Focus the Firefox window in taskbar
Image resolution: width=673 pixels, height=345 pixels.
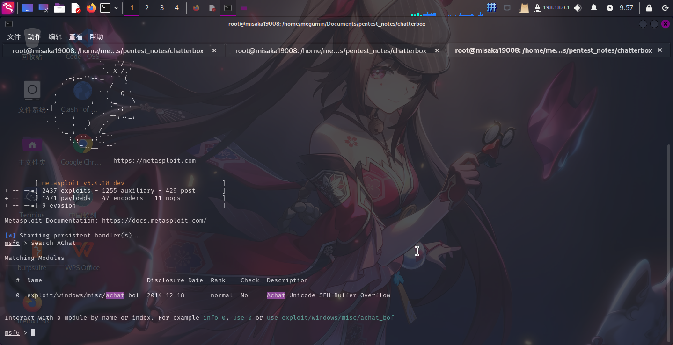(x=196, y=8)
